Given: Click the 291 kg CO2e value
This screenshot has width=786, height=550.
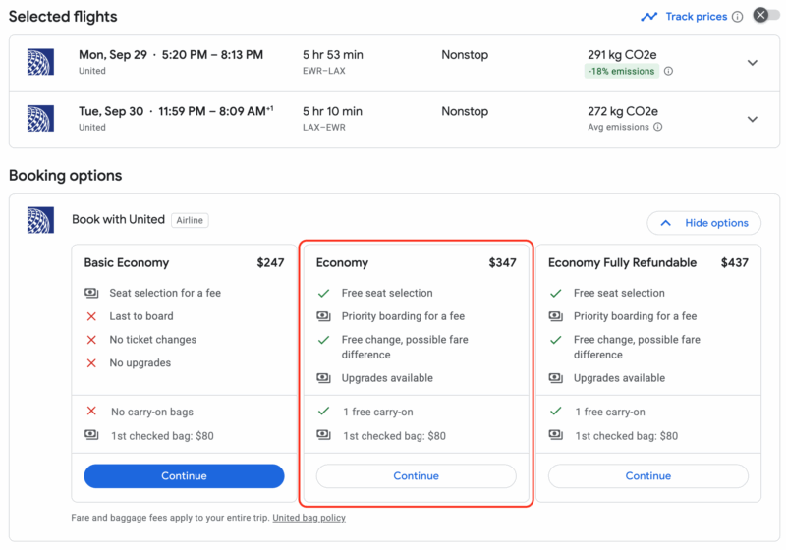Looking at the screenshot, I should 622,55.
